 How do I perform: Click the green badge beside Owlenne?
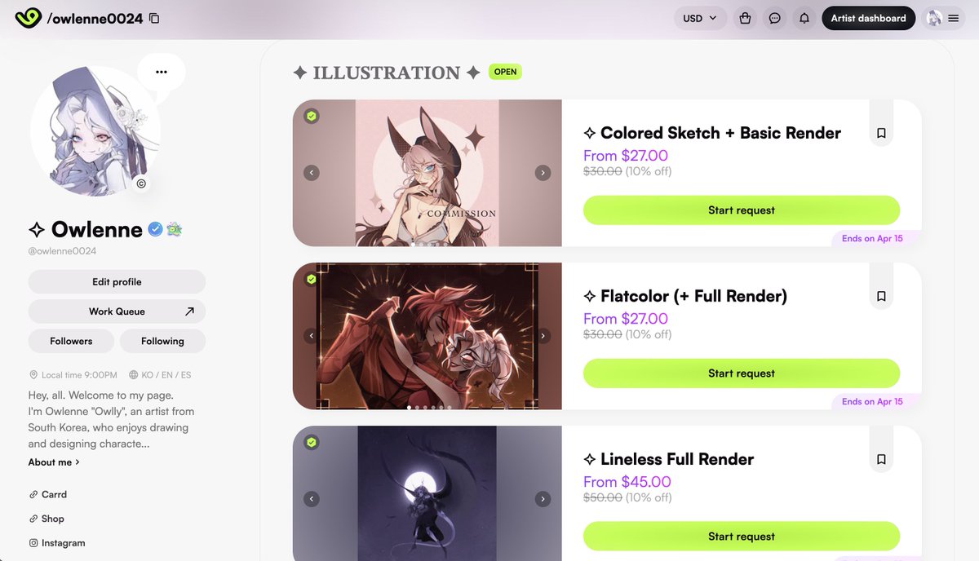point(174,230)
